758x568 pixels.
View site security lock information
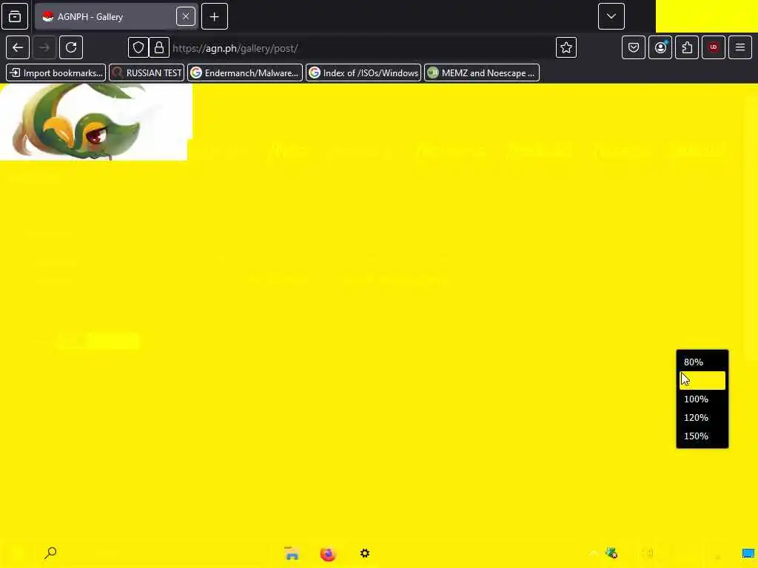pos(159,47)
